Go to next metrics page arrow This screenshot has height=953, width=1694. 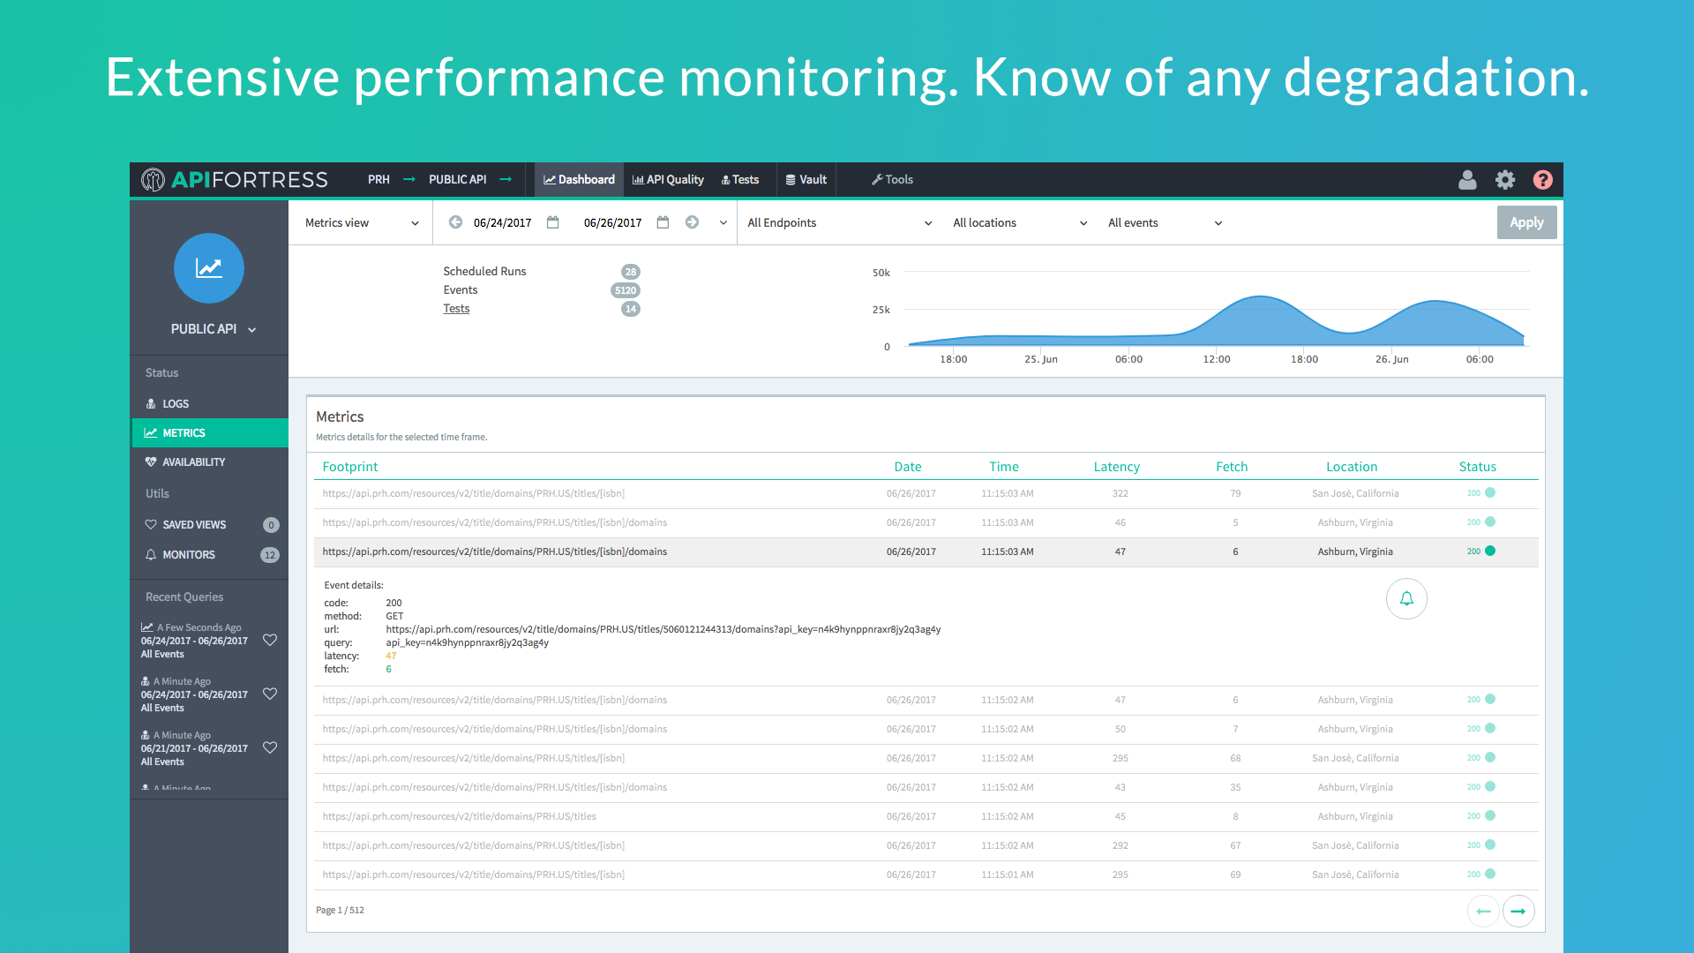1518,911
